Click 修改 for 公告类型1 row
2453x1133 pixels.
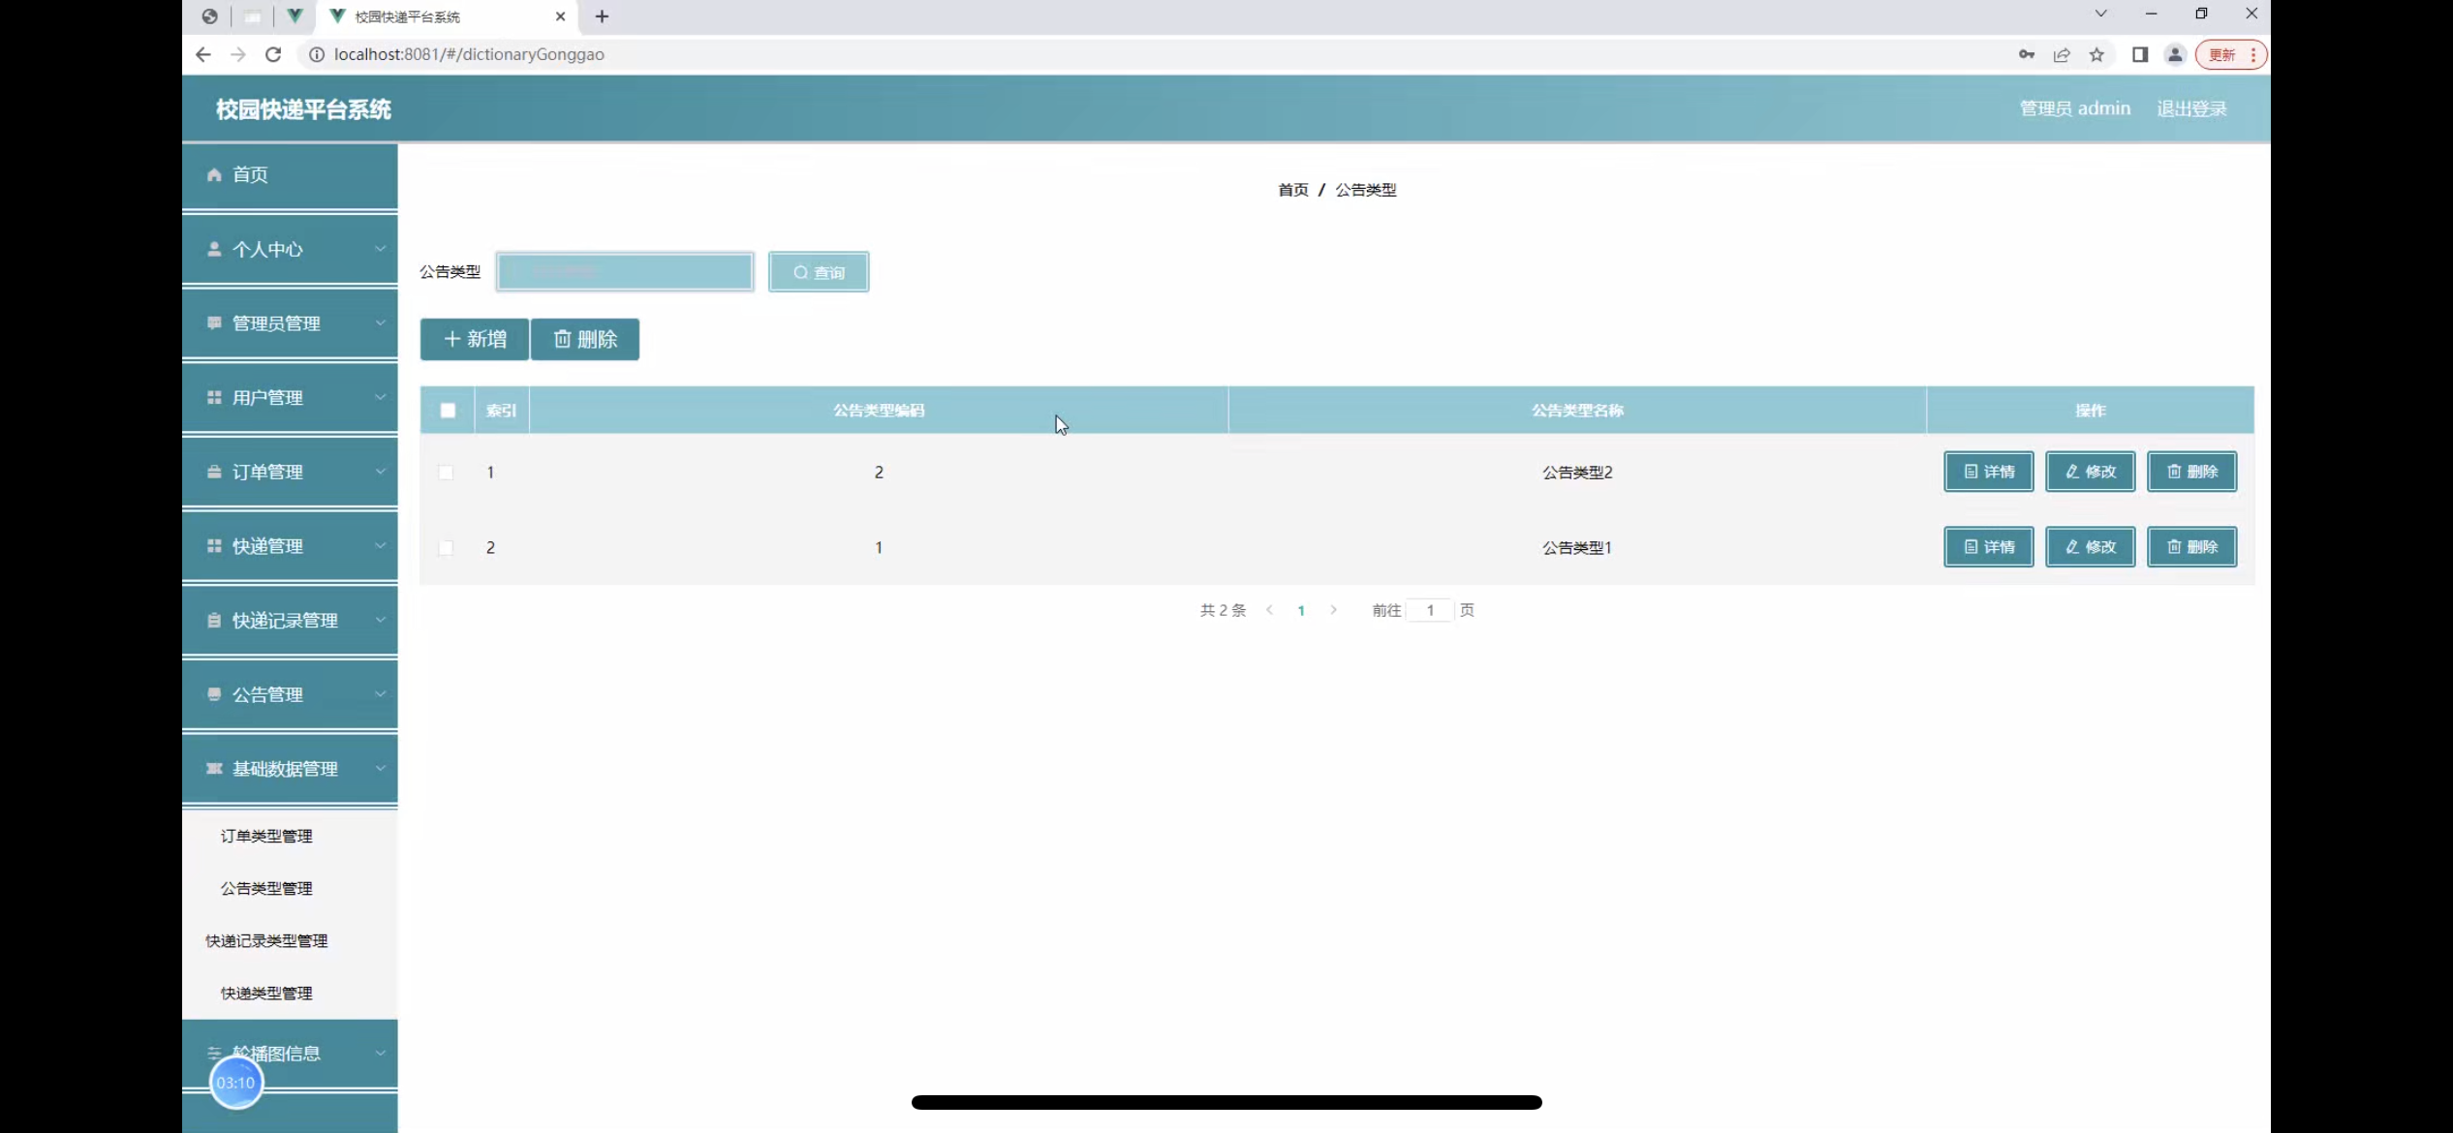(x=2091, y=547)
